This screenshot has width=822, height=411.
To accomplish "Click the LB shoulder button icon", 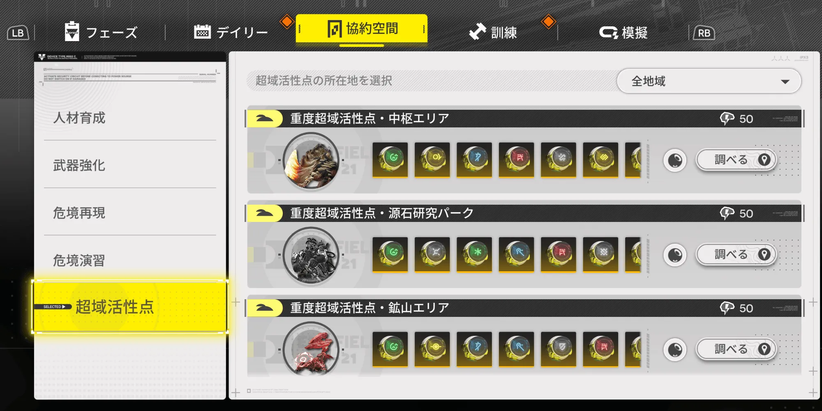I will click(18, 33).
